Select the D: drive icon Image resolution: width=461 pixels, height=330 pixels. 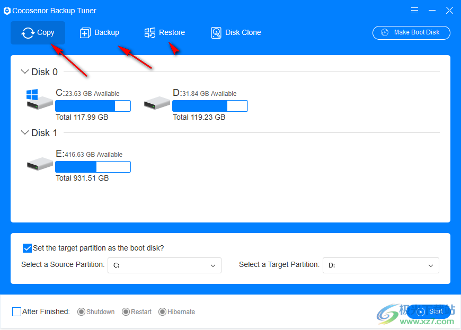coord(157,103)
